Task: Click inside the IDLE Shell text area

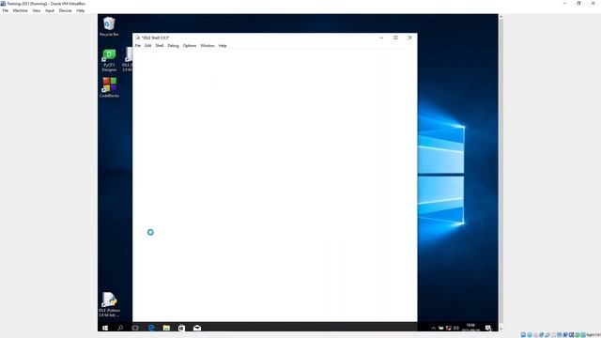Action: pos(275,186)
